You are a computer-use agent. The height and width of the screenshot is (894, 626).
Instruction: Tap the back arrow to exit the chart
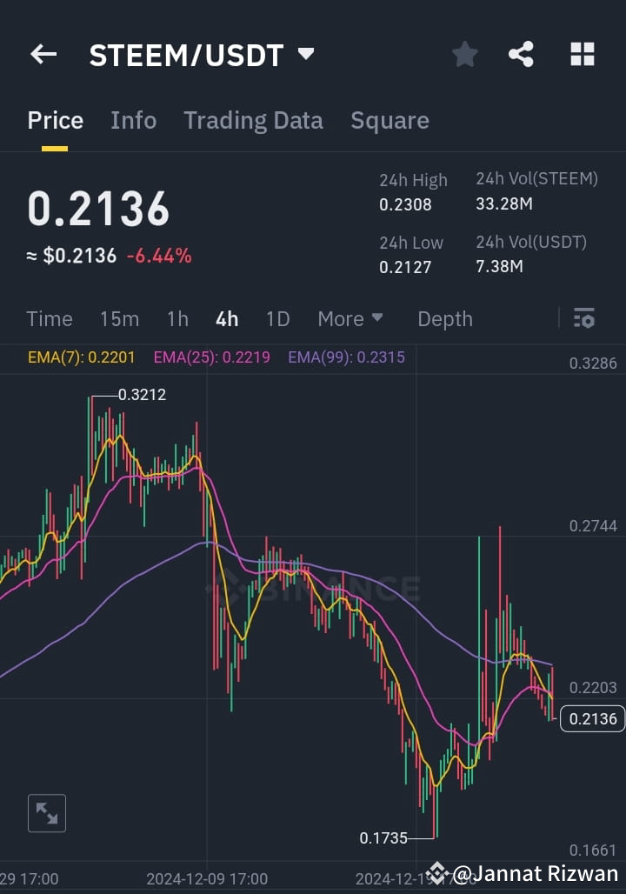43,54
